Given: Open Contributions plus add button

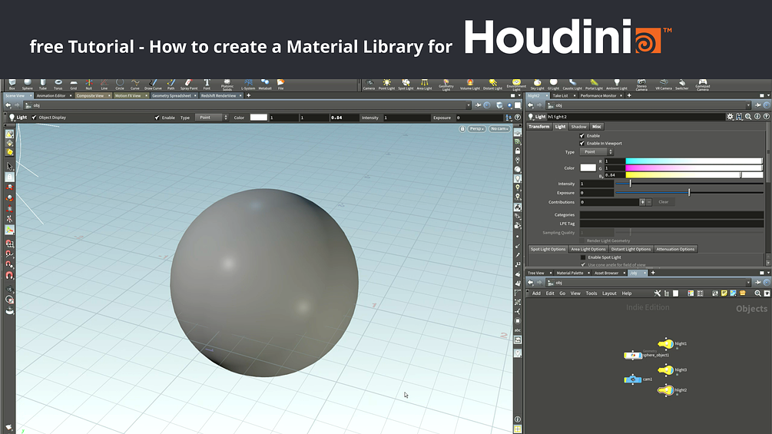Looking at the screenshot, I should coord(642,202).
